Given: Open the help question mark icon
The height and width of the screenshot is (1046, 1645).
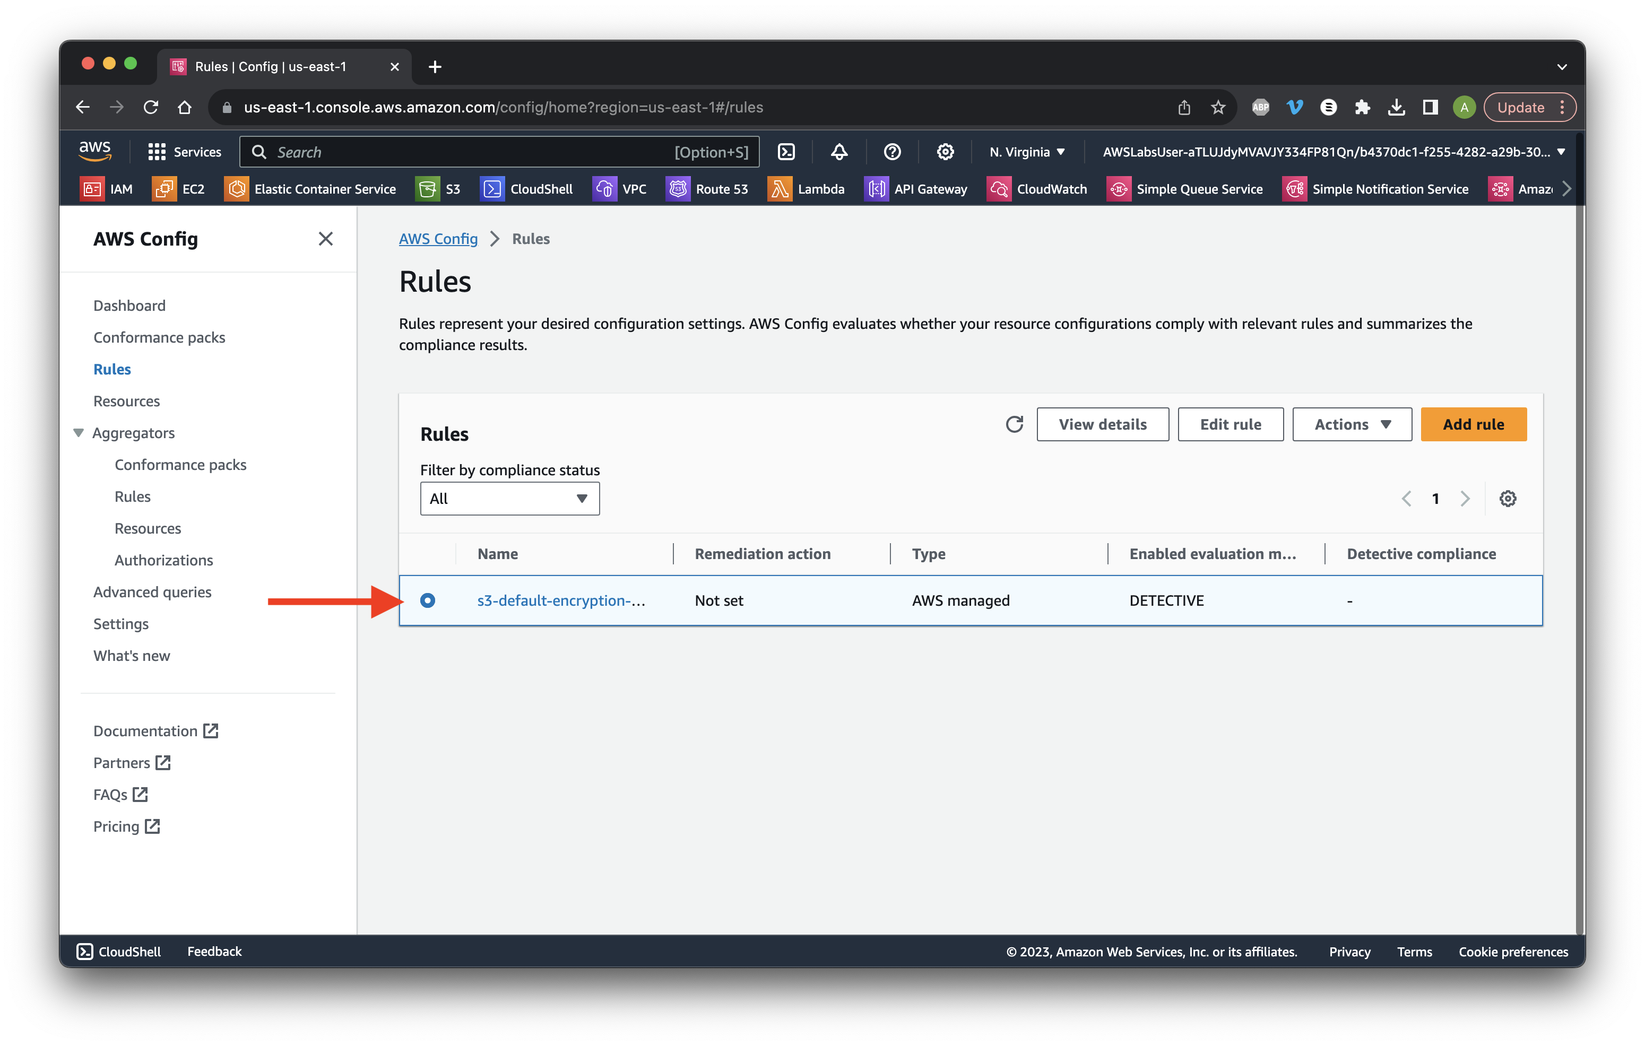Looking at the screenshot, I should coord(892,152).
